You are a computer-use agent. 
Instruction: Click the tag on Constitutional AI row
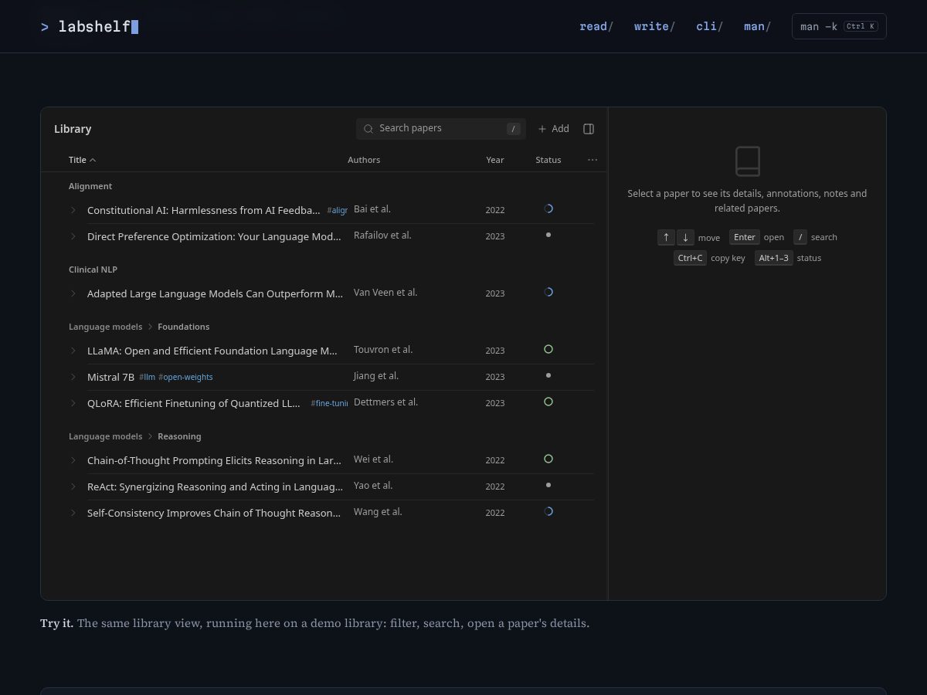[337, 210]
